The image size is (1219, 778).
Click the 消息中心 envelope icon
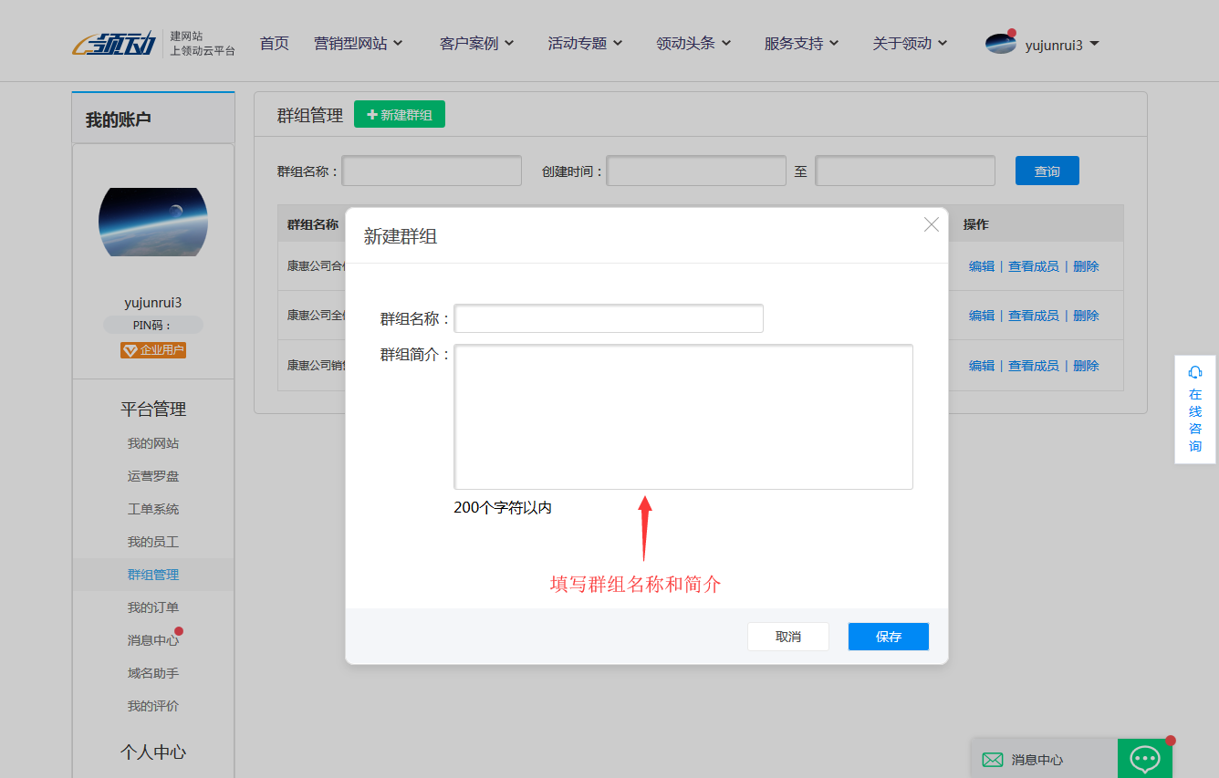(x=993, y=760)
